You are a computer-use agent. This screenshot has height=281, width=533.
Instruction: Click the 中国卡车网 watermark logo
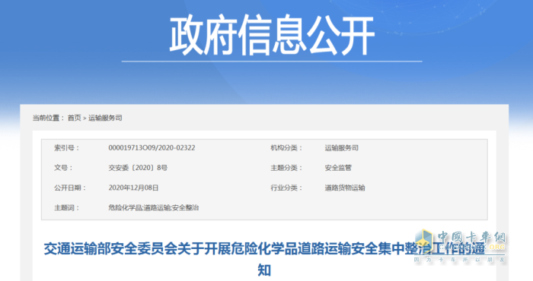[460, 246]
